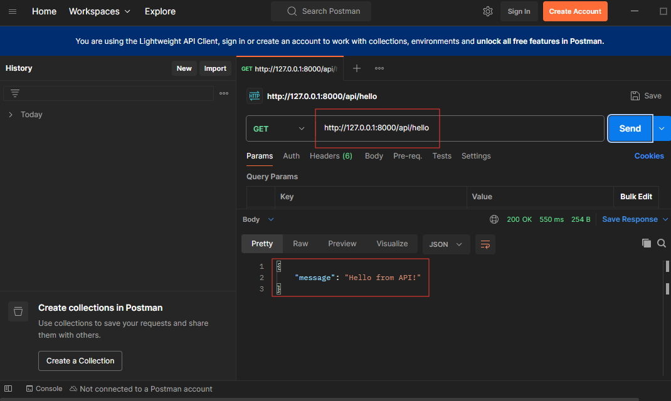Click the new tab plus icon

point(357,68)
